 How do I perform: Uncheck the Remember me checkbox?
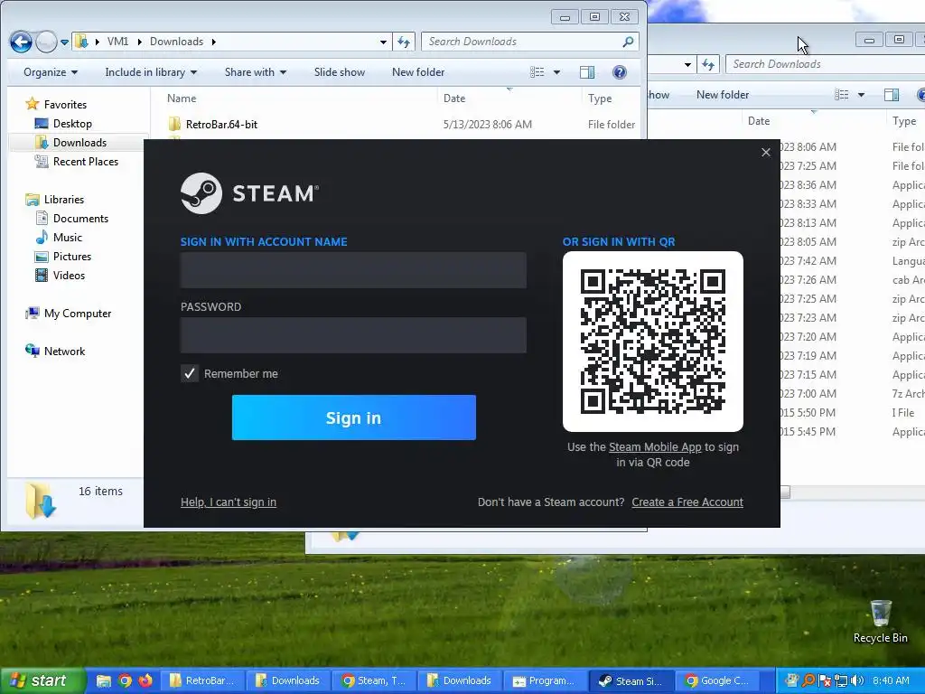pyautogui.click(x=190, y=373)
